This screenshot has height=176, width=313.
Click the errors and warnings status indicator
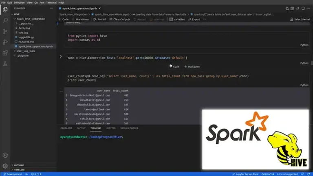pyautogui.click(x=36, y=174)
